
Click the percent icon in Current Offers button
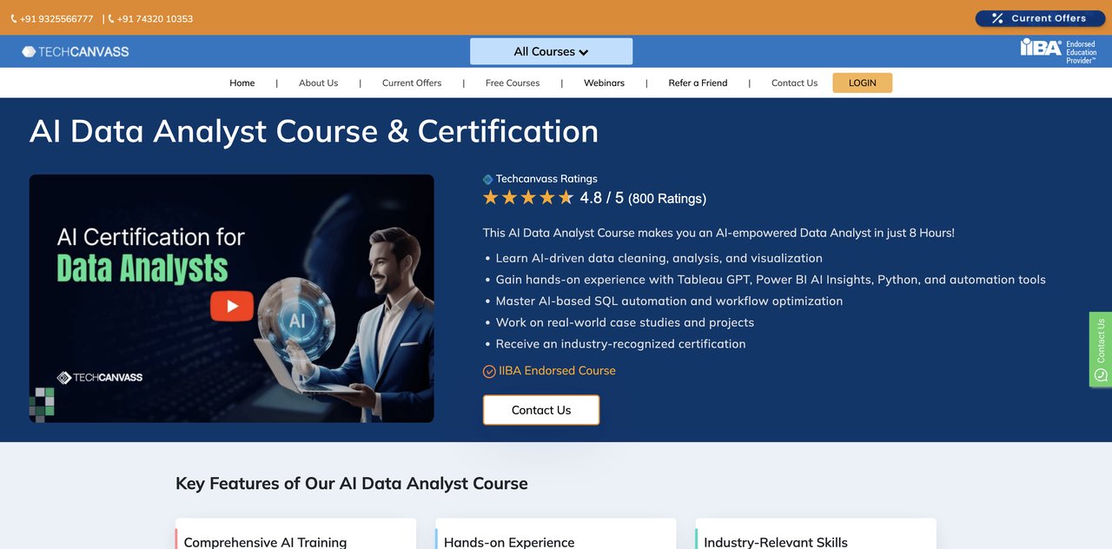point(997,18)
